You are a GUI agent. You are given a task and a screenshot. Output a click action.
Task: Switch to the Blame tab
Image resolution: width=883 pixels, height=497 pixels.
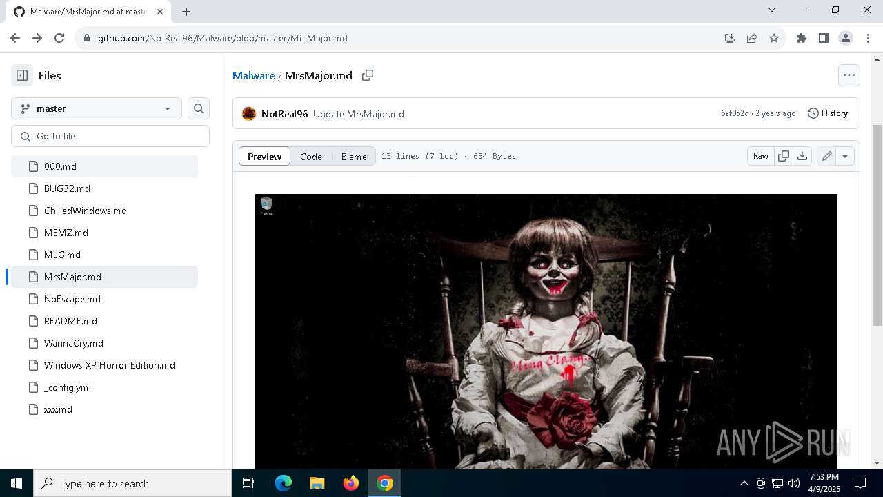[354, 157]
